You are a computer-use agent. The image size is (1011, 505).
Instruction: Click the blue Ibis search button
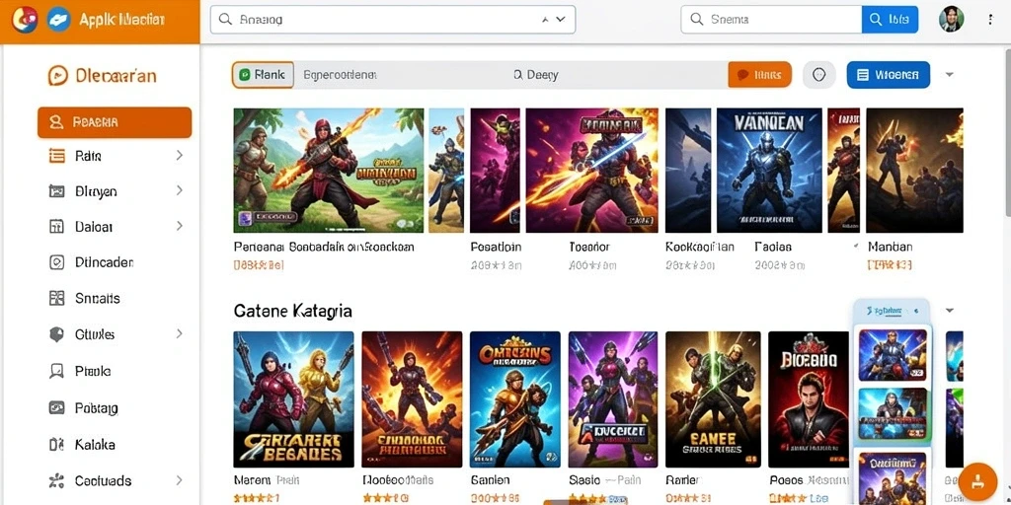point(890,20)
